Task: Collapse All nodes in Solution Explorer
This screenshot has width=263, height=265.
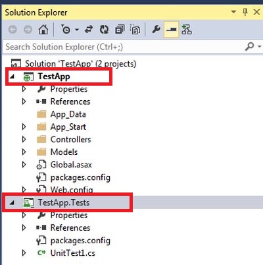Action: 120,29
